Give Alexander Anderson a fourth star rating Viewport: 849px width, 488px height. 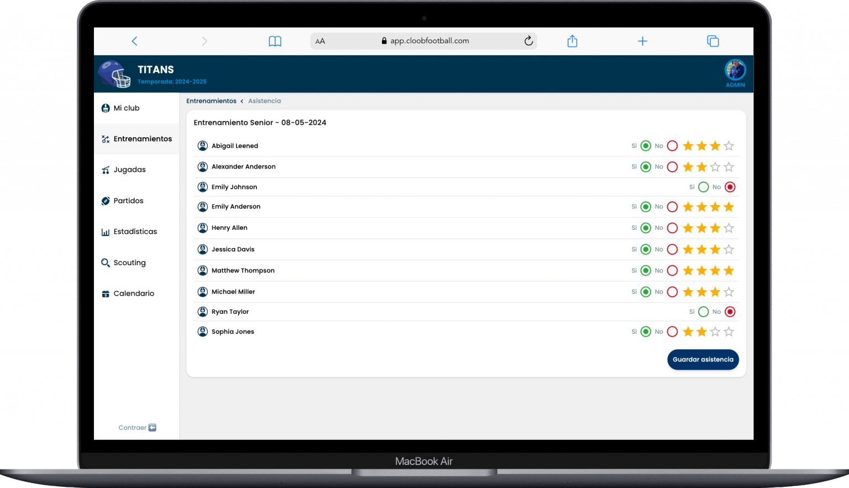pos(729,167)
